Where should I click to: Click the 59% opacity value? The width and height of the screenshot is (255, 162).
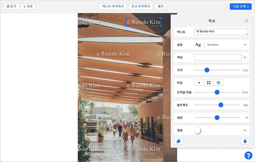[246, 105]
